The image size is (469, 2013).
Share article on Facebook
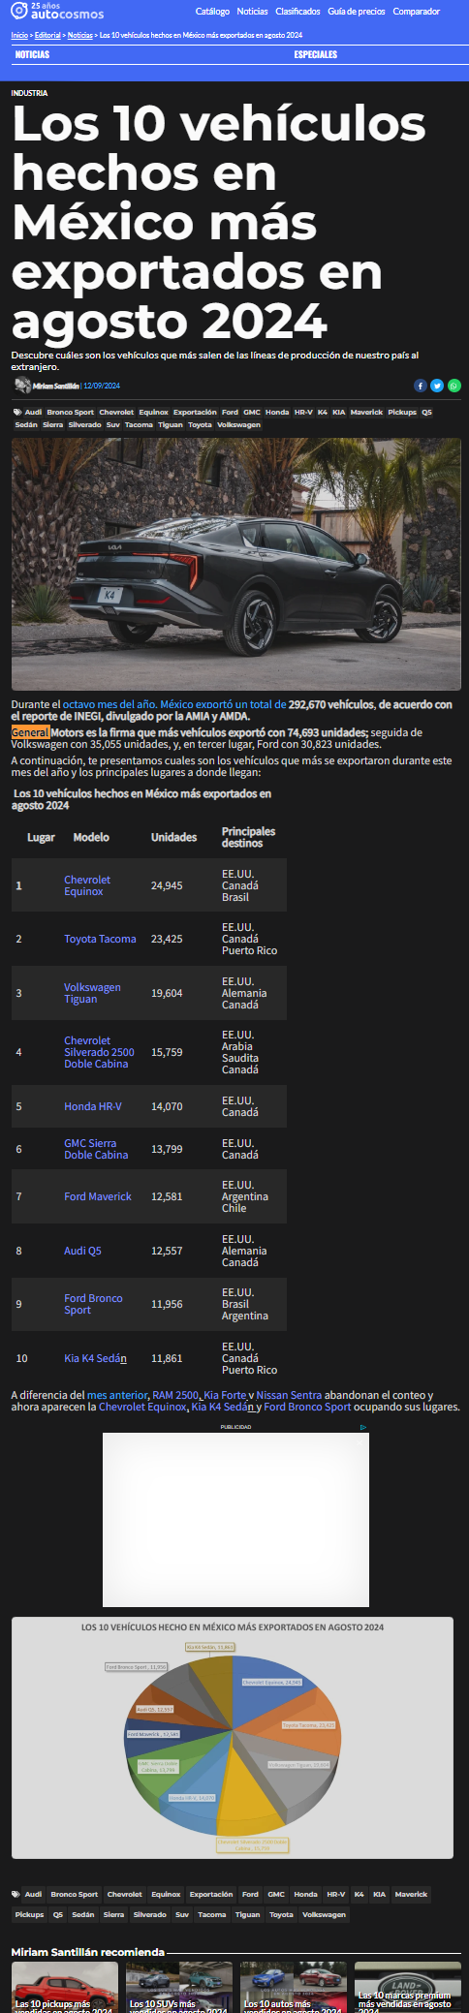point(421,386)
